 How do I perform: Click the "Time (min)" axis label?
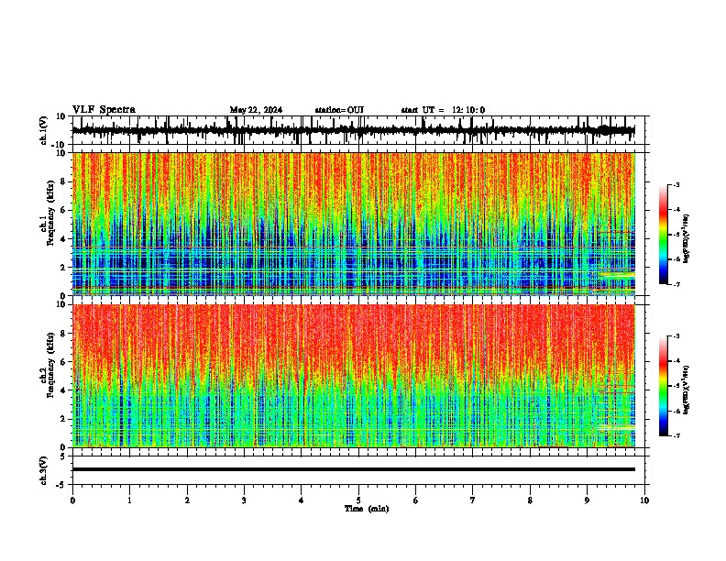367,509
